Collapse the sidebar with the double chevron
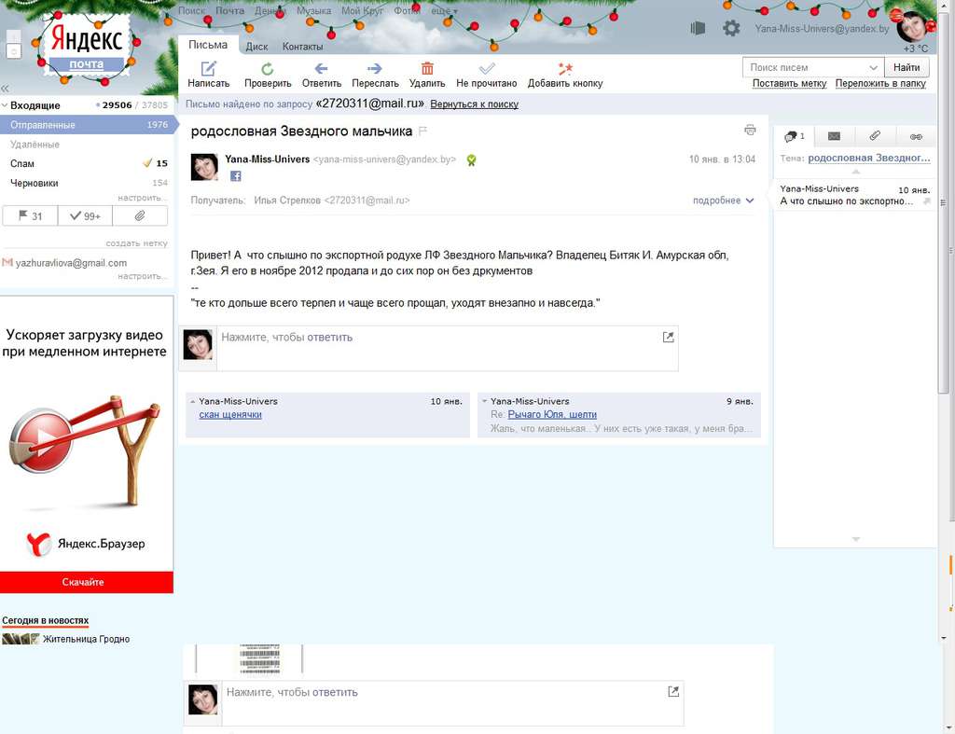 (x=5, y=89)
